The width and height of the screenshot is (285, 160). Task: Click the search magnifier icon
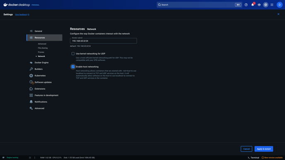(159, 5)
